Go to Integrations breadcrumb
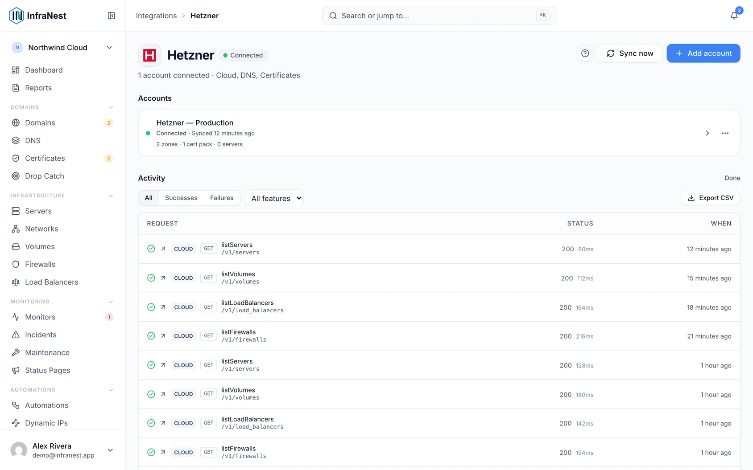Image resolution: width=753 pixels, height=470 pixels. pyautogui.click(x=156, y=16)
